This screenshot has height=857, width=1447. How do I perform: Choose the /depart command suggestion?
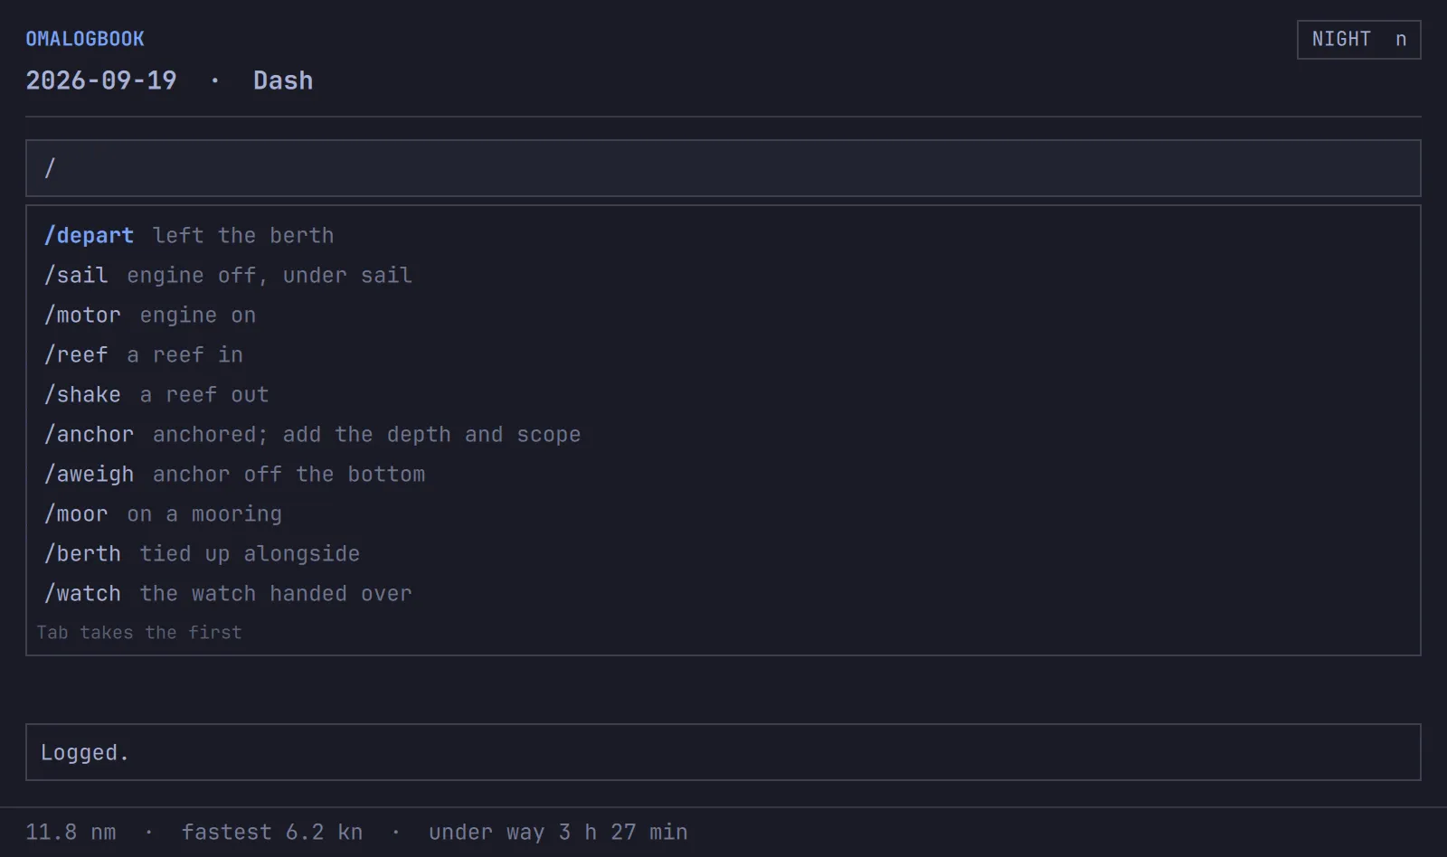point(723,235)
